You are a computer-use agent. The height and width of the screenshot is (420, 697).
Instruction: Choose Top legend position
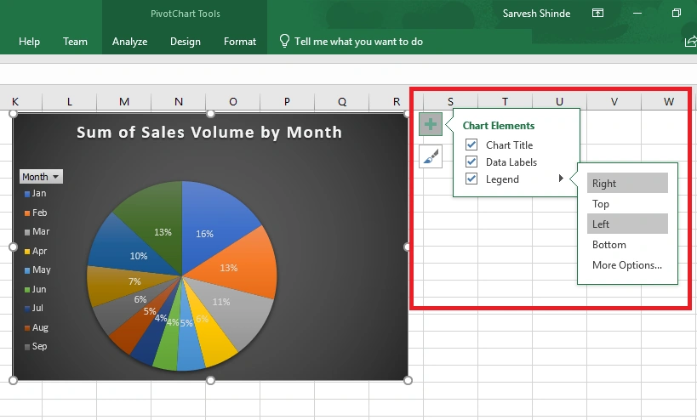[627, 204]
